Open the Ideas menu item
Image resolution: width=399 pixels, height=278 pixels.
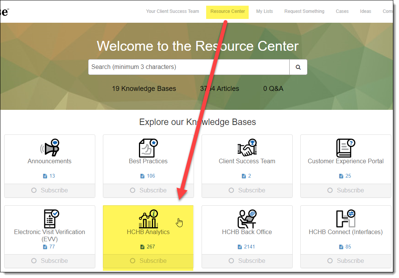tap(366, 11)
